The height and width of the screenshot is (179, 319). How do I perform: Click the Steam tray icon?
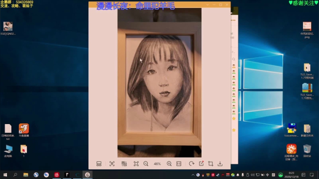click(x=218, y=175)
